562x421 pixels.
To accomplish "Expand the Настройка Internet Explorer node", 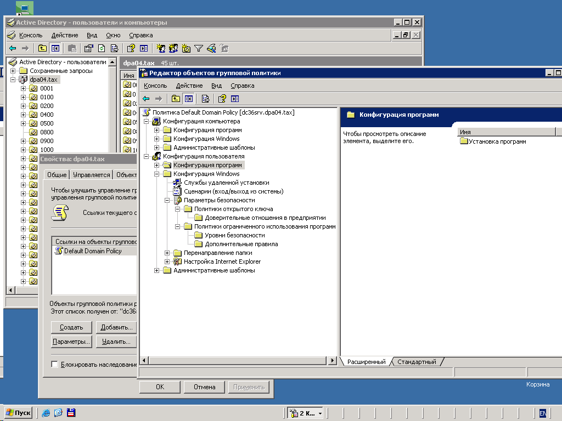I will point(168,261).
